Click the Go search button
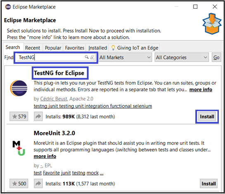The height and width of the screenshot is (194, 225). pos(216,57)
